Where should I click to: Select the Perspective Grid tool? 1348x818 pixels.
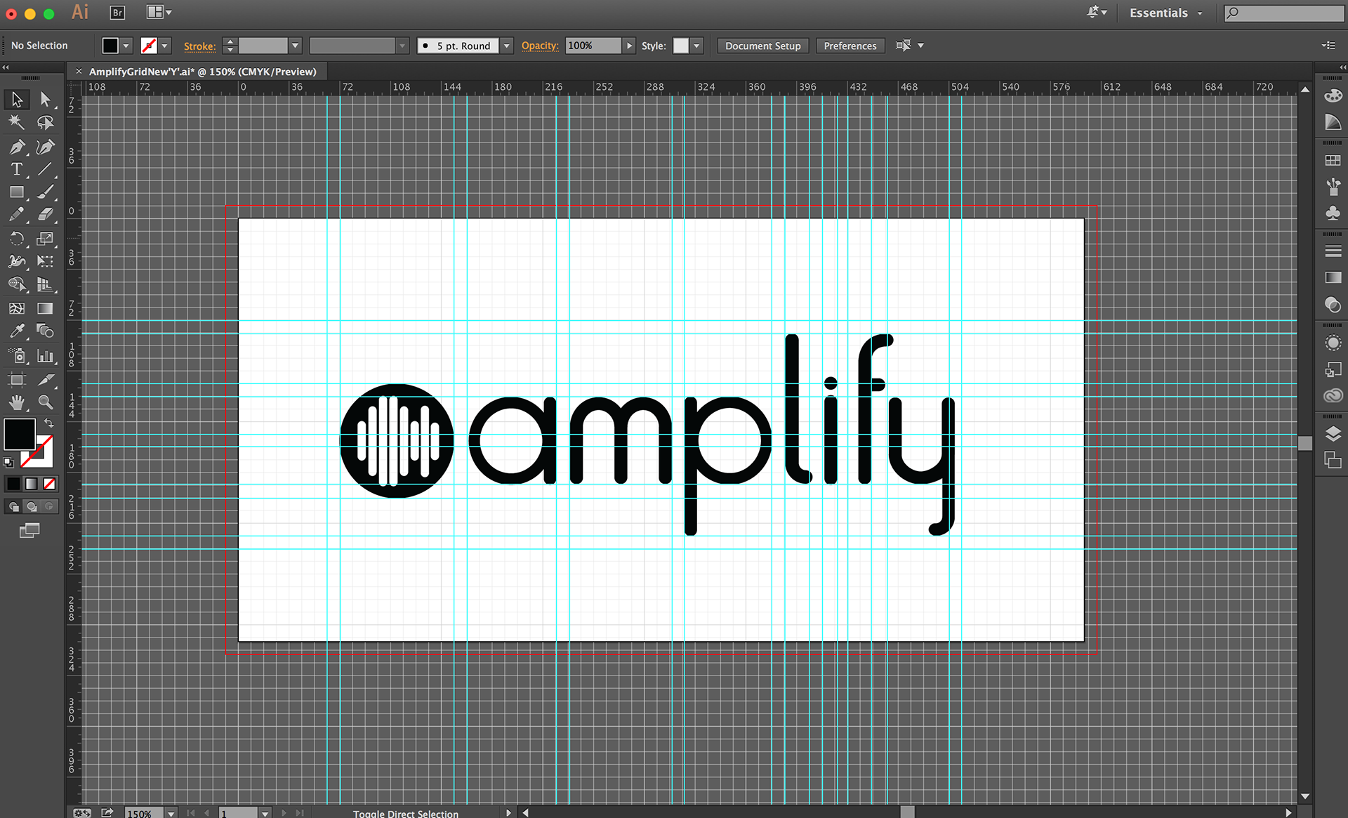[x=46, y=284]
